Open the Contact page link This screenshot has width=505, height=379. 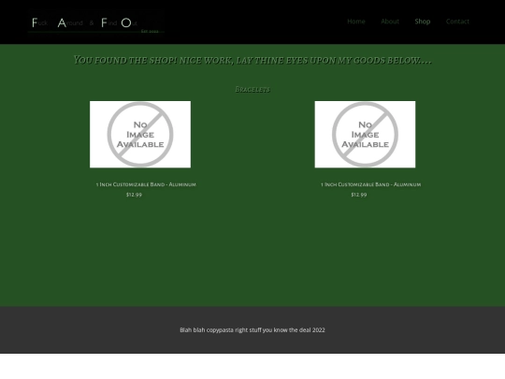pos(457,22)
